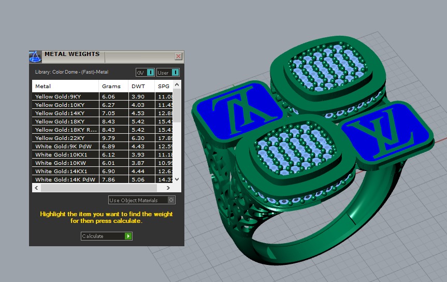
Task: Select the White Gold:9K PdW row
Action: click(103, 146)
